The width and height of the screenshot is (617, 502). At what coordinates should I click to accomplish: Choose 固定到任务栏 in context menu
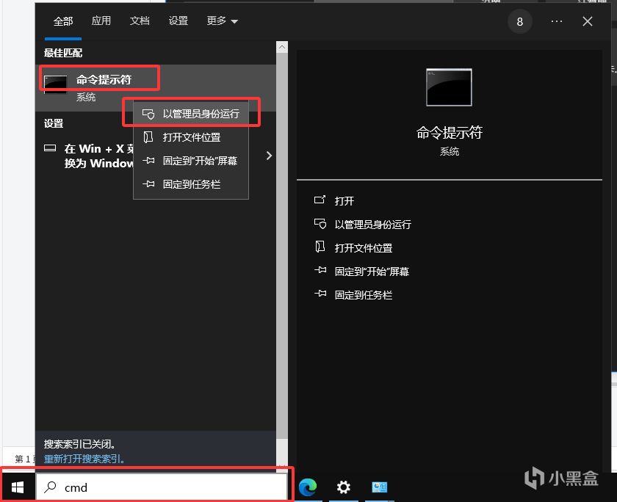pyautogui.click(x=191, y=184)
